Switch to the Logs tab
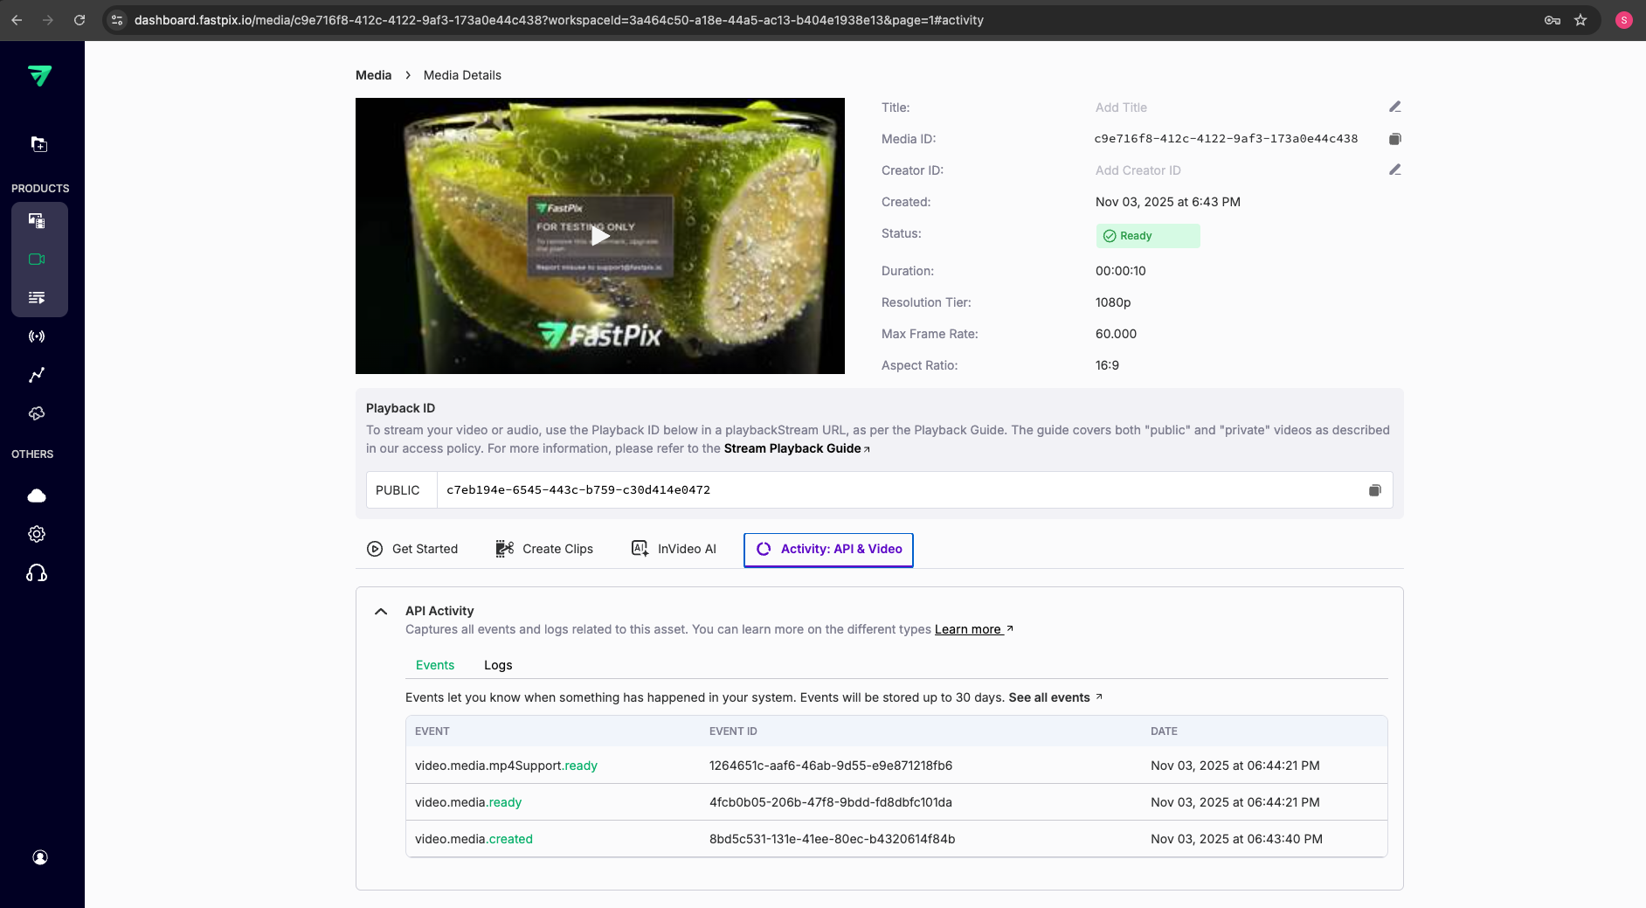1646x908 pixels. 497,665
